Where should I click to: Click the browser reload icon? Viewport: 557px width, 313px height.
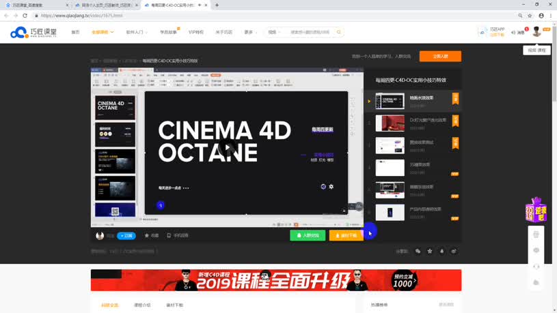[25, 16]
